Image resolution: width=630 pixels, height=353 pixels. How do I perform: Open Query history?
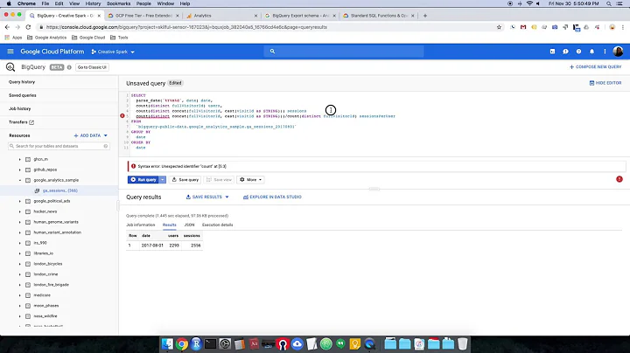22,82
